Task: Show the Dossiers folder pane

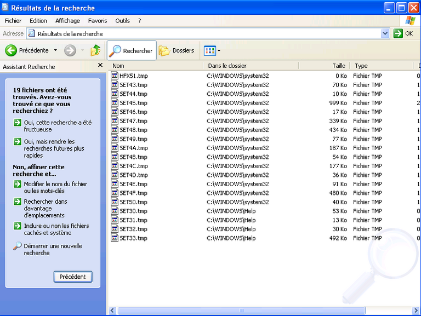Action: [177, 50]
